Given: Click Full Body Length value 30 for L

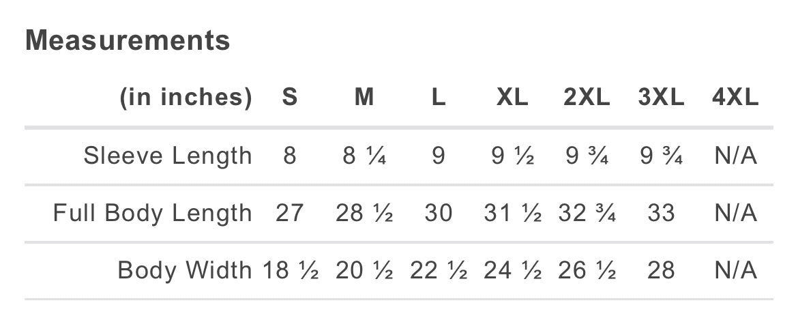Looking at the screenshot, I should click(438, 213).
